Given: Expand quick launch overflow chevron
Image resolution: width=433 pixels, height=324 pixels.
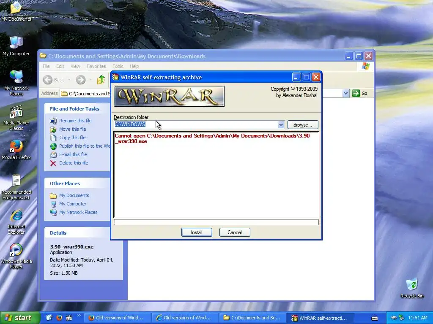Looking at the screenshot, I should (79, 316).
